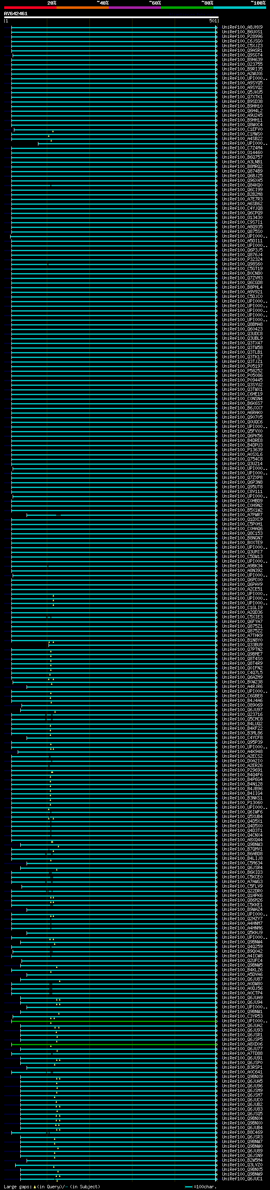Select hit label UniRef100_B8PHL4

point(242,287)
